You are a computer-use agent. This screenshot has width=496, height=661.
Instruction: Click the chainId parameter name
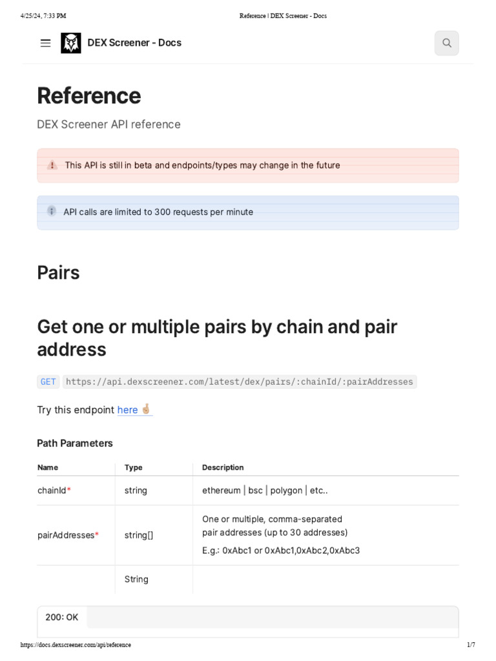(x=52, y=491)
